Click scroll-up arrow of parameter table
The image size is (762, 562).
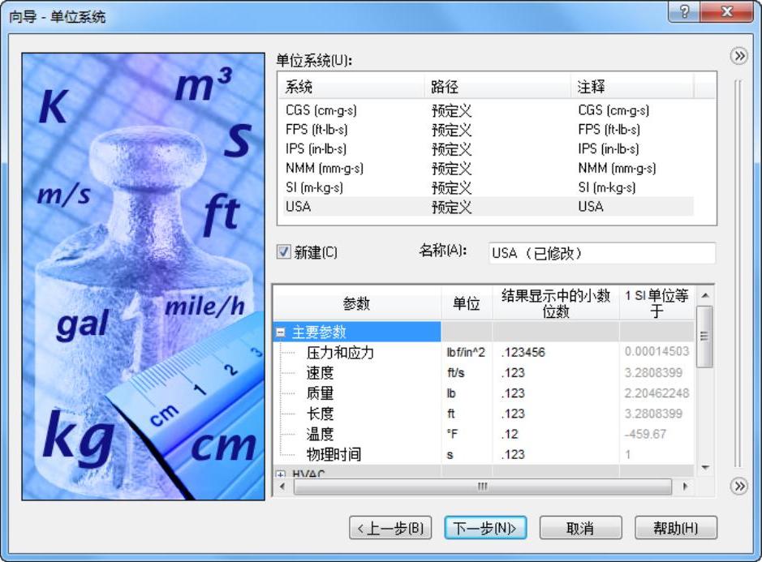[x=705, y=295]
